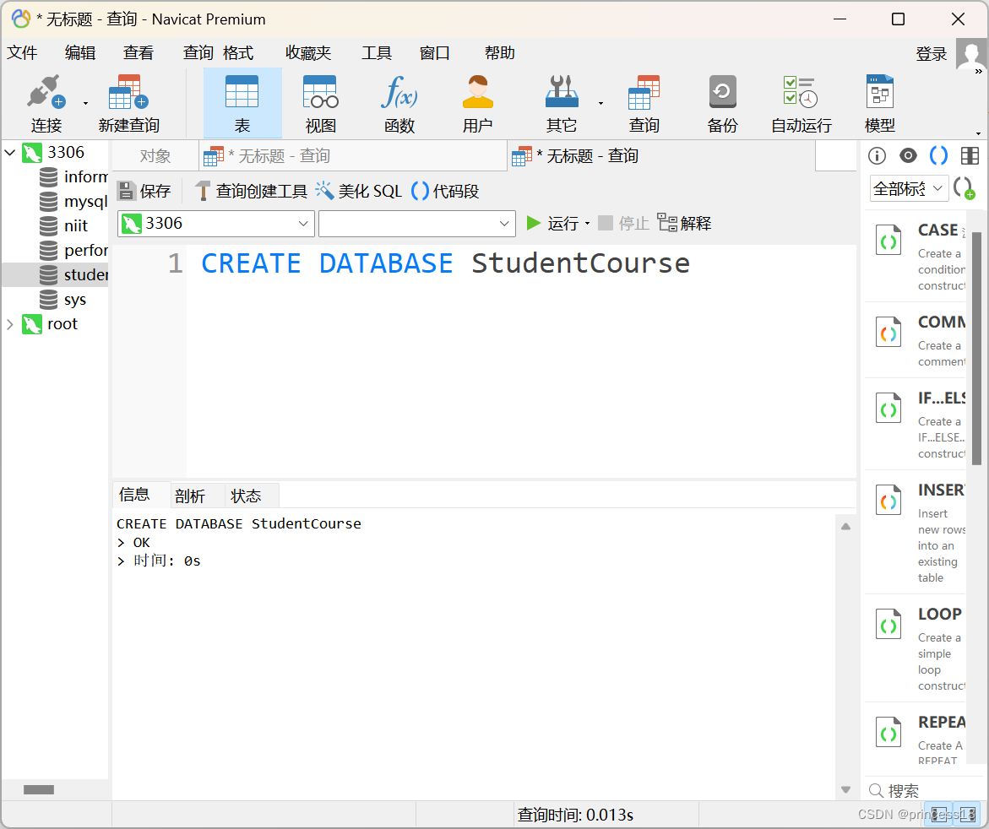989x829 pixels.
Task: Open the 表 (Tables) toolbar icon
Action: (242, 101)
